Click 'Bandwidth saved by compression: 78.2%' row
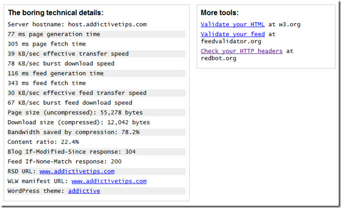 point(97,132)
